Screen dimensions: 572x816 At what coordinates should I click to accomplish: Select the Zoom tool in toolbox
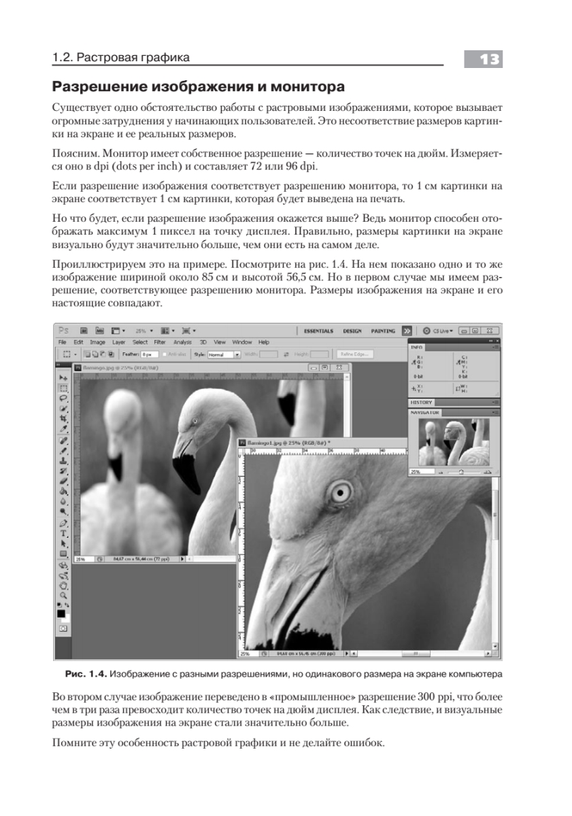63,594
